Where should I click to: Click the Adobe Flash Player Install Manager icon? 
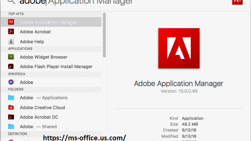[11, 66]
